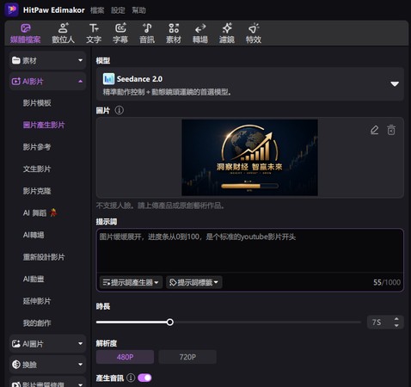Screen dimensions: 411x387
Task: Select 480P resolution
Action: [x=125, y=357]
